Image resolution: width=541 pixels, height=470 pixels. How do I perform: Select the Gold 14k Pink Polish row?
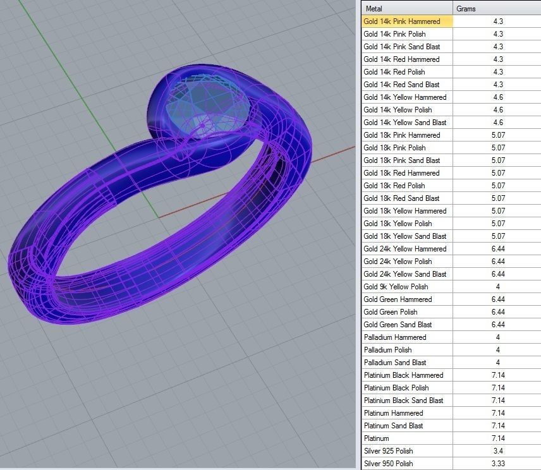[x=451, y=34]
